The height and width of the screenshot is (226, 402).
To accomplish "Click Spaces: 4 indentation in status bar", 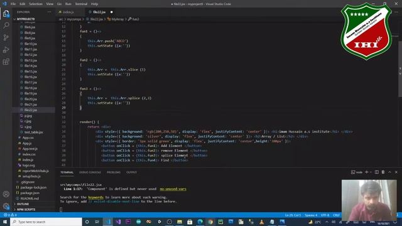I will pos(311,215).
